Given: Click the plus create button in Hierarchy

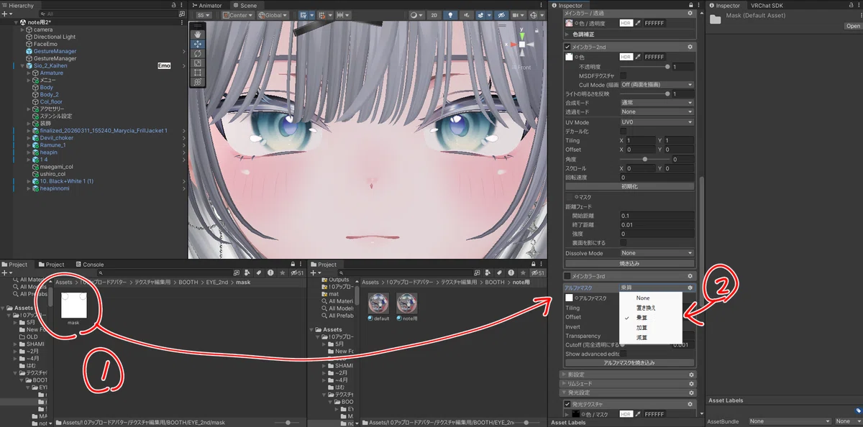Looking at the screenshot, I should (5, 13).
